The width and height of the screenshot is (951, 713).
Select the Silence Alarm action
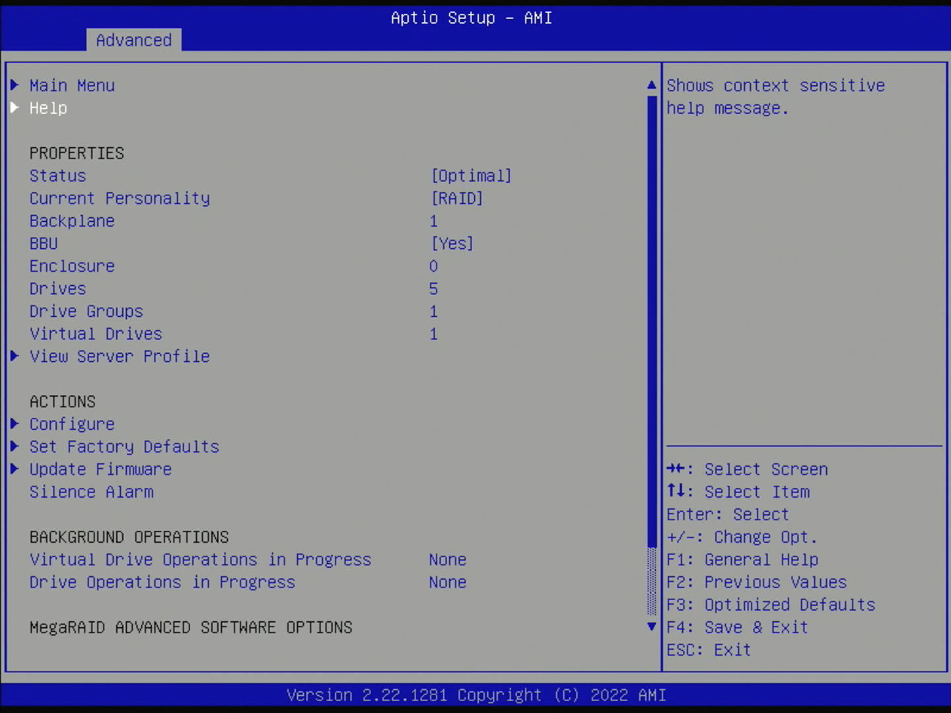coord(92,492)
